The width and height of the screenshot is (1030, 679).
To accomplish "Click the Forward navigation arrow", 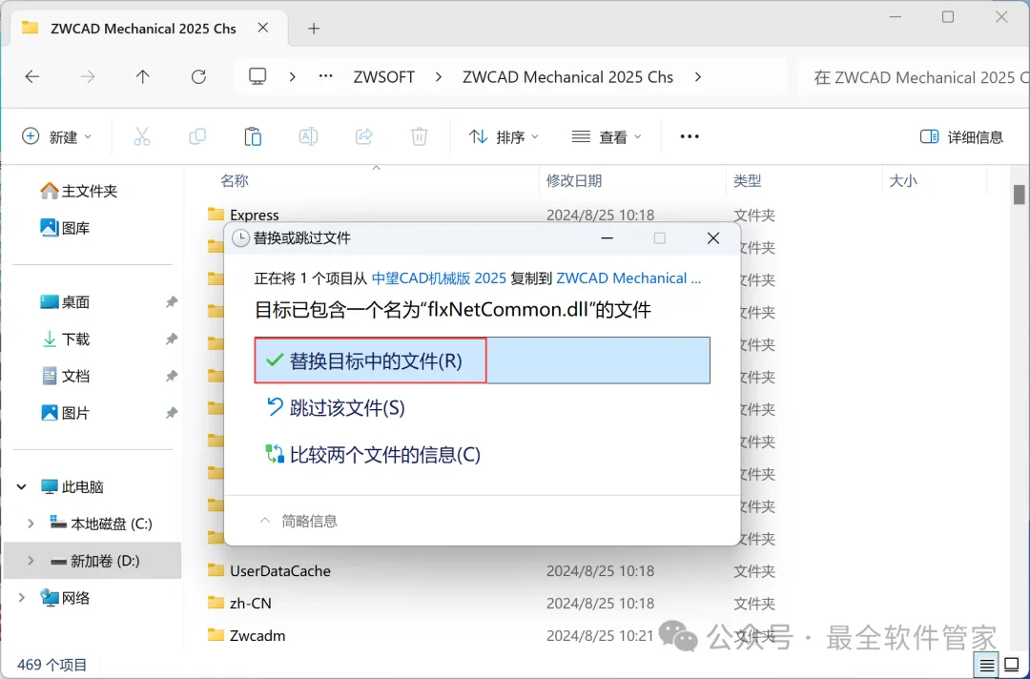I will 88,77.
